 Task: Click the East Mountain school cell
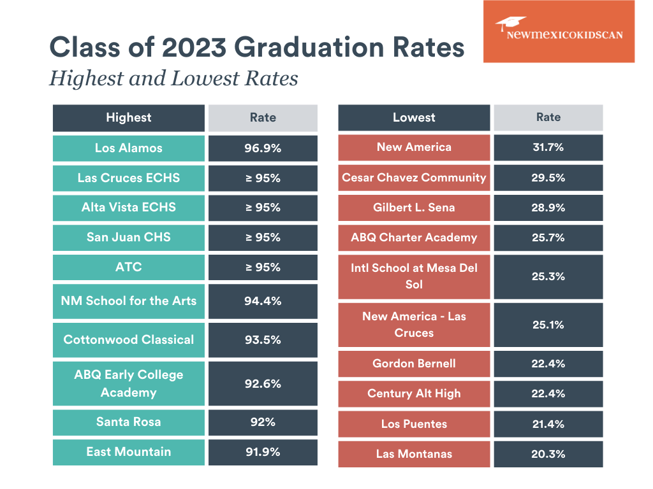pos(129,452)
